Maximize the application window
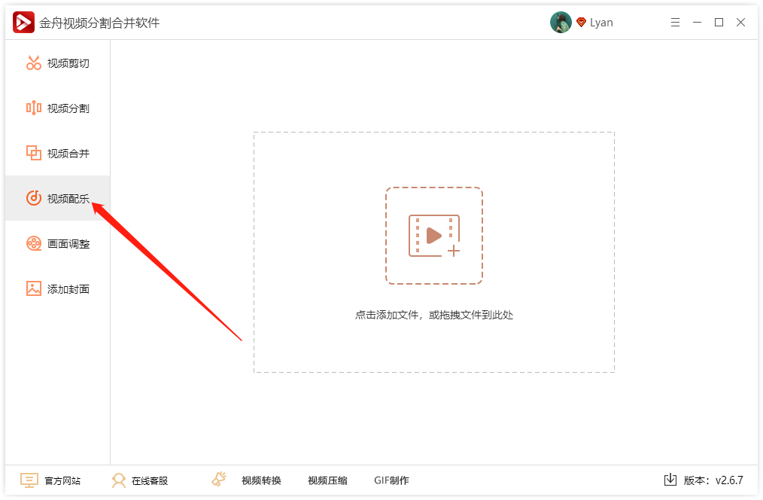Viewport: 763px width, 500px height. (719, 23)
